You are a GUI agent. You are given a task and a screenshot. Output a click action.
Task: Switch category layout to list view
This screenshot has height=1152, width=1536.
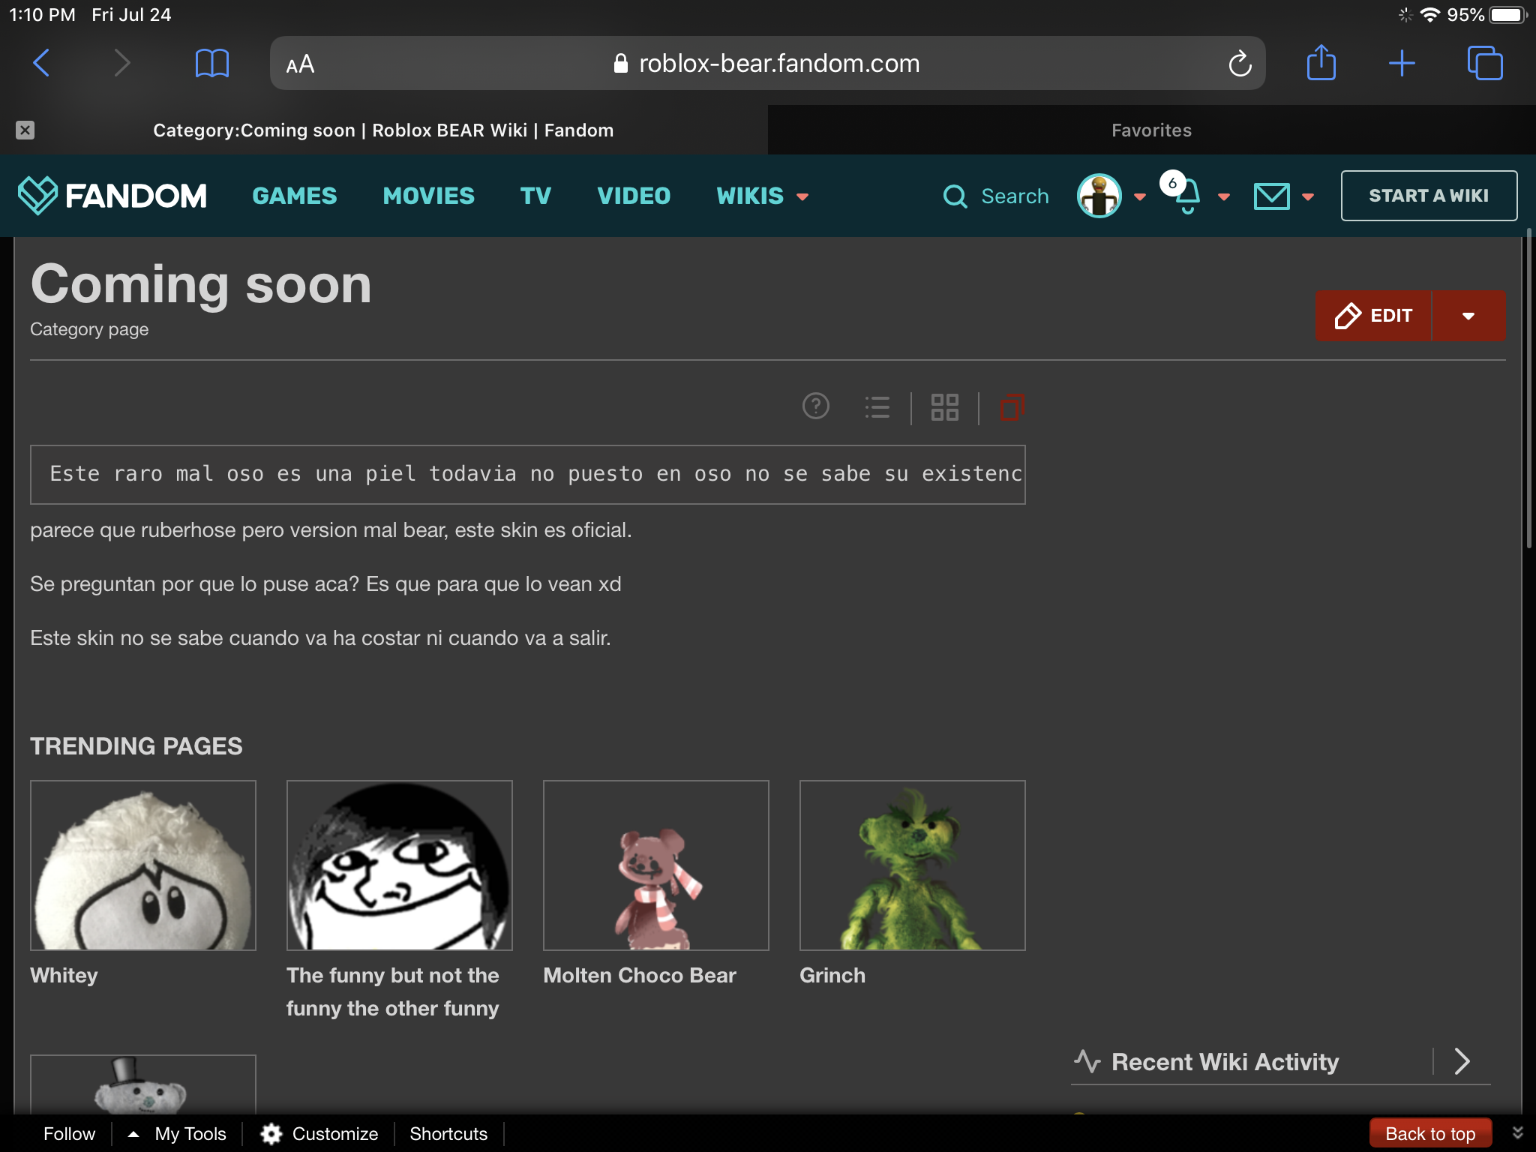[x=877, y=407]
